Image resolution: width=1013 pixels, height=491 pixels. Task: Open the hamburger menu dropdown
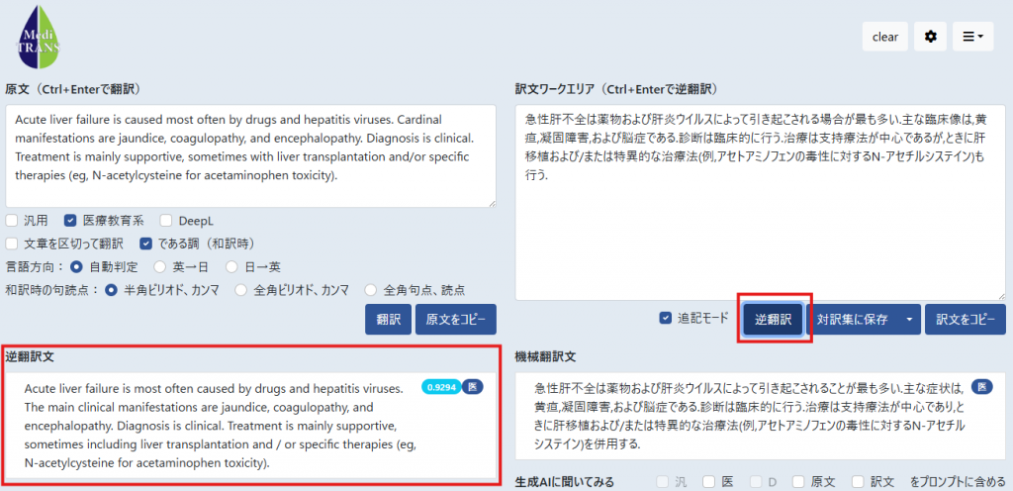(973, 37)
